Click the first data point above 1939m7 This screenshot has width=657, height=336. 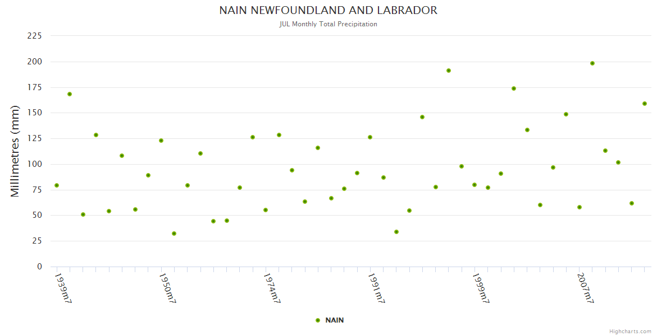pos(57,185)
